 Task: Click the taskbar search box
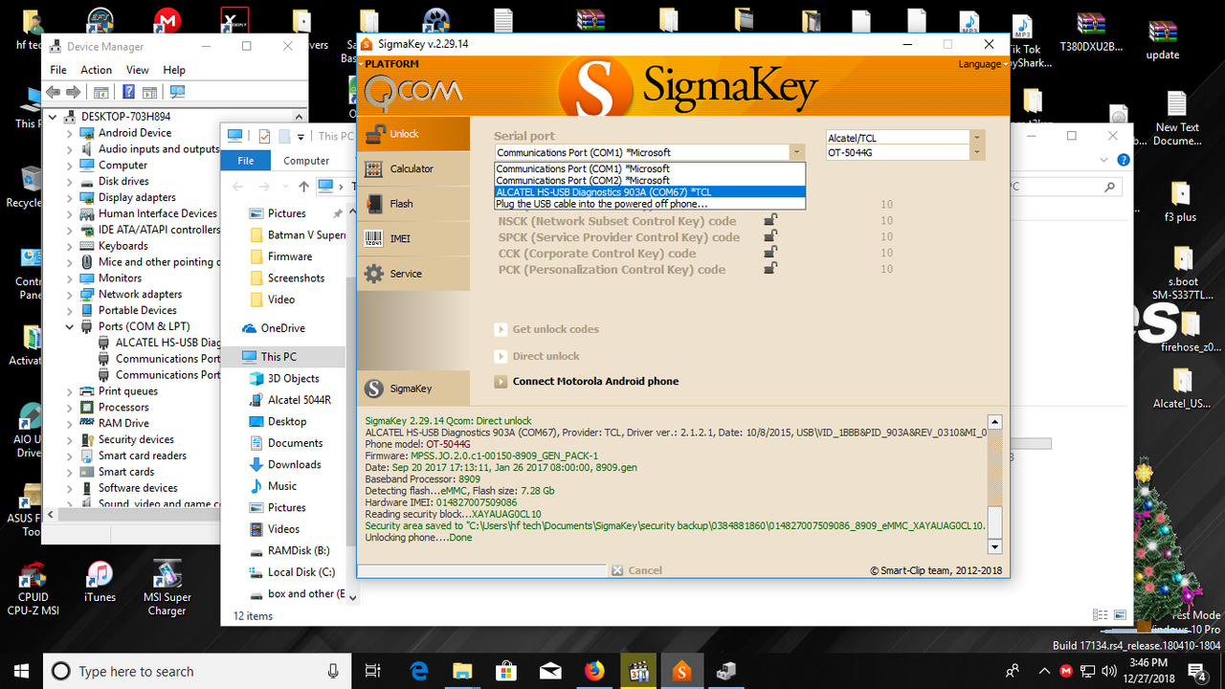tap(197, 671)
